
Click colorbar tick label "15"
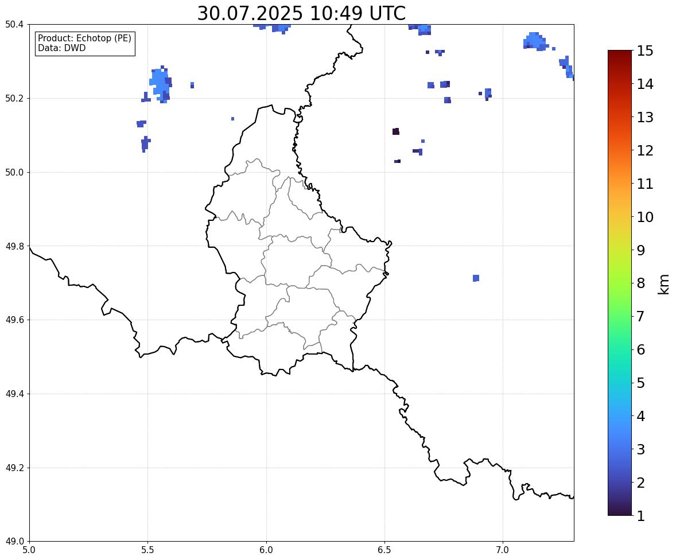click(x=645, y=51)
